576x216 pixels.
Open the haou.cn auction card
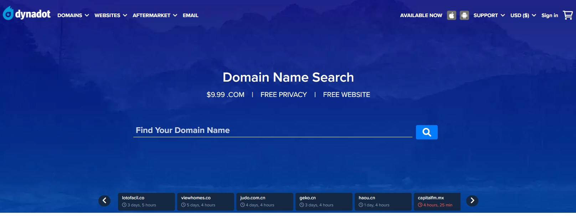pos(383,202)
